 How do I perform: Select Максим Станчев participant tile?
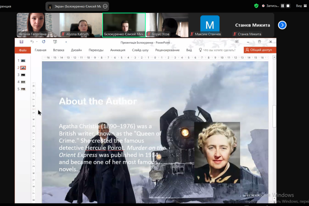(210, 25)
